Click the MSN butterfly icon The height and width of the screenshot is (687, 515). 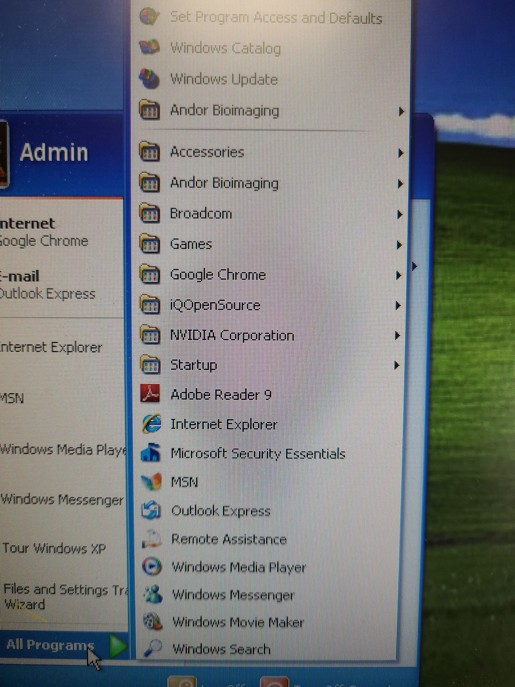pos(151,482)
